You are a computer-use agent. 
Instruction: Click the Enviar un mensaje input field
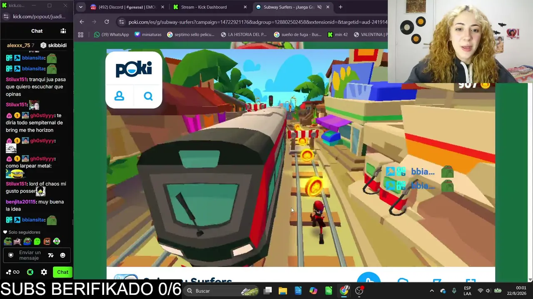click(x=30, y=255)
